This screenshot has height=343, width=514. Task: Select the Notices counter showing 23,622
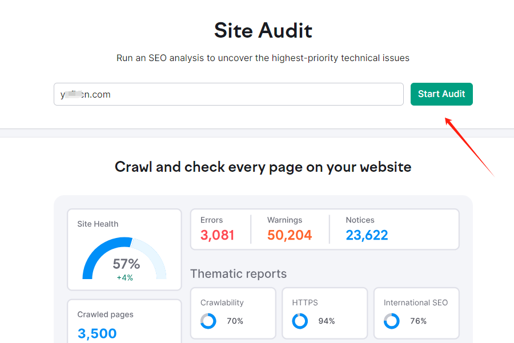tap(367, 235)
